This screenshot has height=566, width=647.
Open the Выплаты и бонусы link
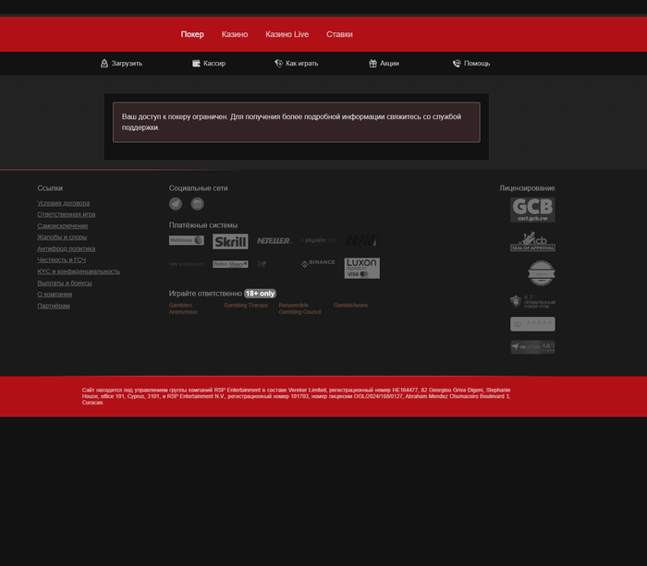[65, 283]
